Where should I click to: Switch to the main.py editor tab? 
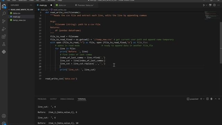(43, 5)
